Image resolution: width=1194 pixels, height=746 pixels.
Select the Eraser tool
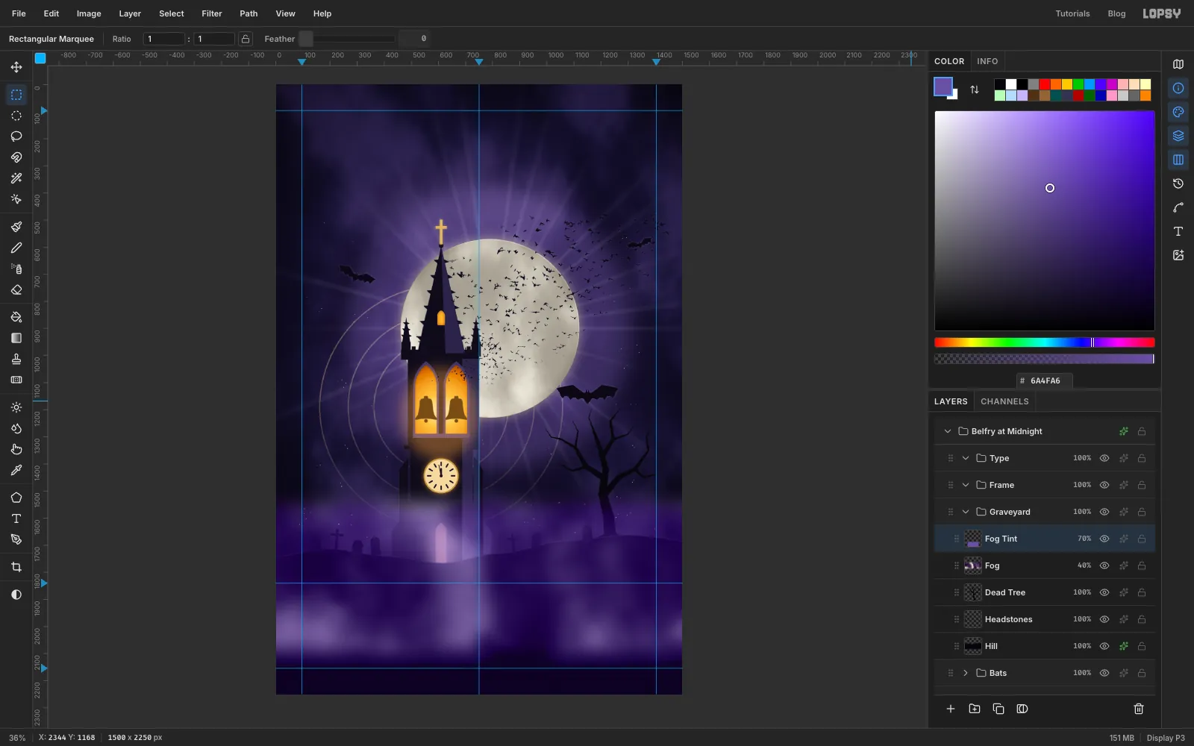tap(16, 289)
